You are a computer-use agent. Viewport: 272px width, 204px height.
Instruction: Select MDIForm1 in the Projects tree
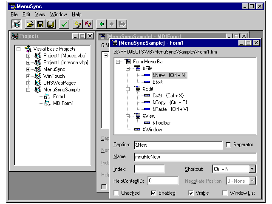[63, 103]
